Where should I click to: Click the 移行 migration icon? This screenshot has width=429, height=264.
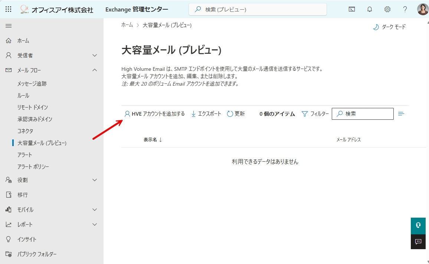tap(9, 195)
